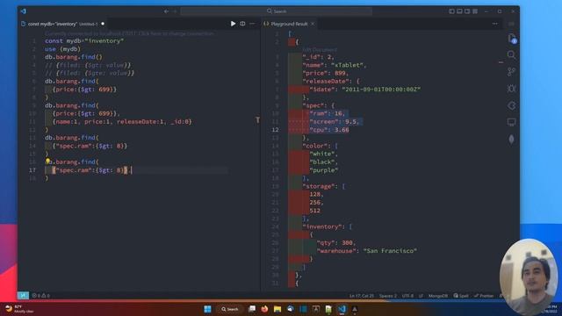Switch to VS Code in the taskbar

(342, 309)
